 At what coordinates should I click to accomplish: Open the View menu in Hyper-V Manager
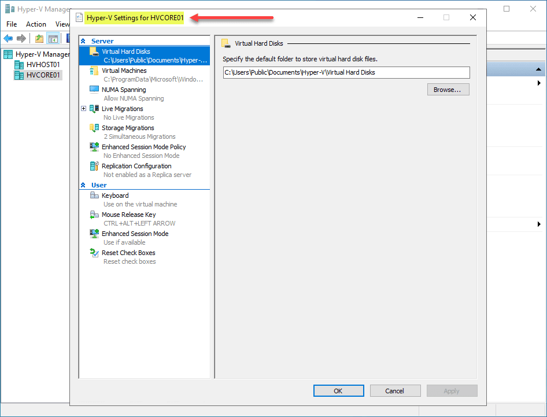tap(62, 24)
